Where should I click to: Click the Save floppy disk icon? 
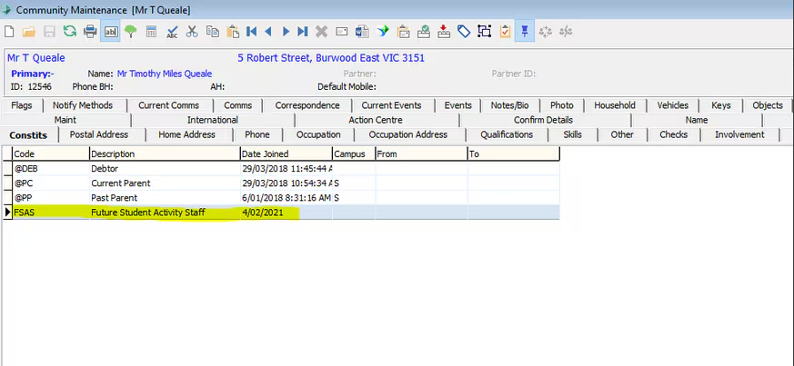click(49, 32)
